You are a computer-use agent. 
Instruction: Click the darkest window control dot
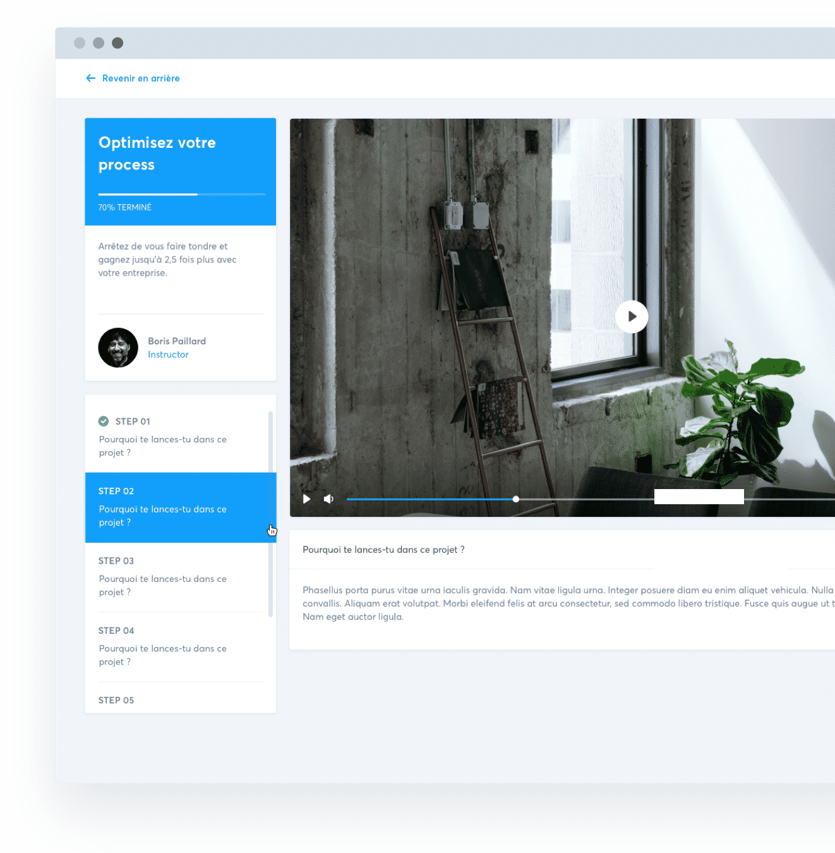117,43
